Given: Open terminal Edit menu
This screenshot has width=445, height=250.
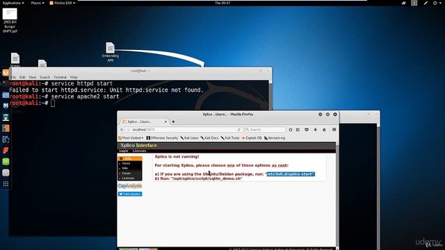Looking at the screenshot, I should [x=22, y=77].
